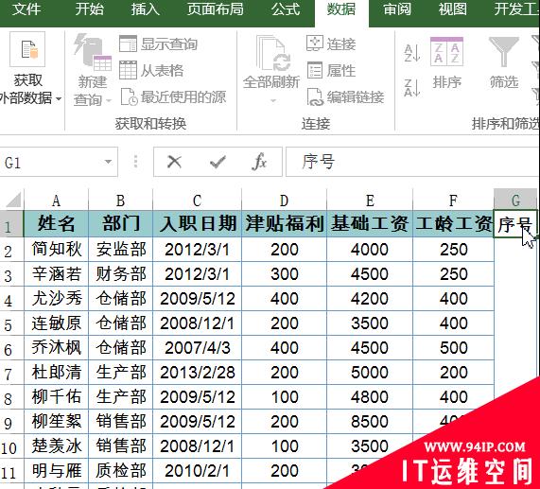Sort descending with the Z-A icon

click(412, 87)
